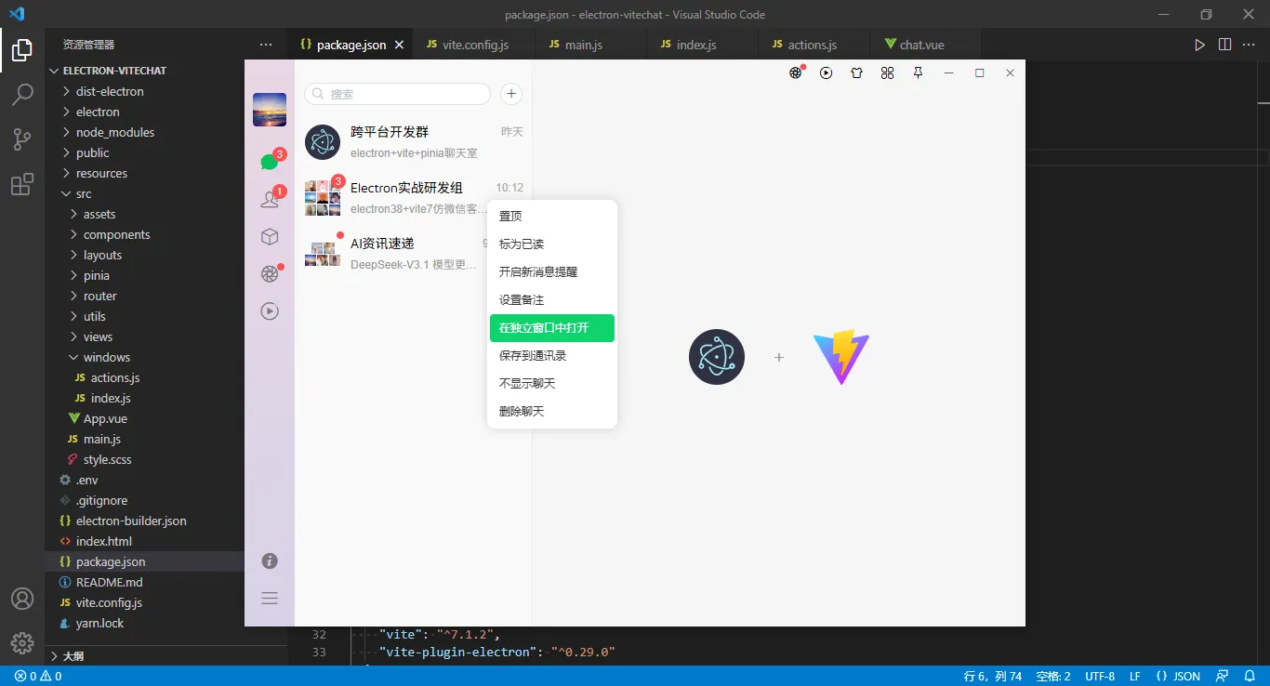The image size is (1270, 686).
Task: Open Source Control view in VS Code
Action: [22, 139]
